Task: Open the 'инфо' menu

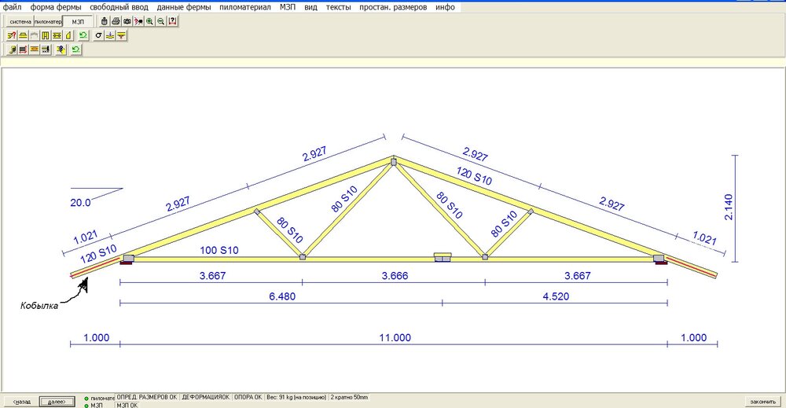Action: [445, 6]
